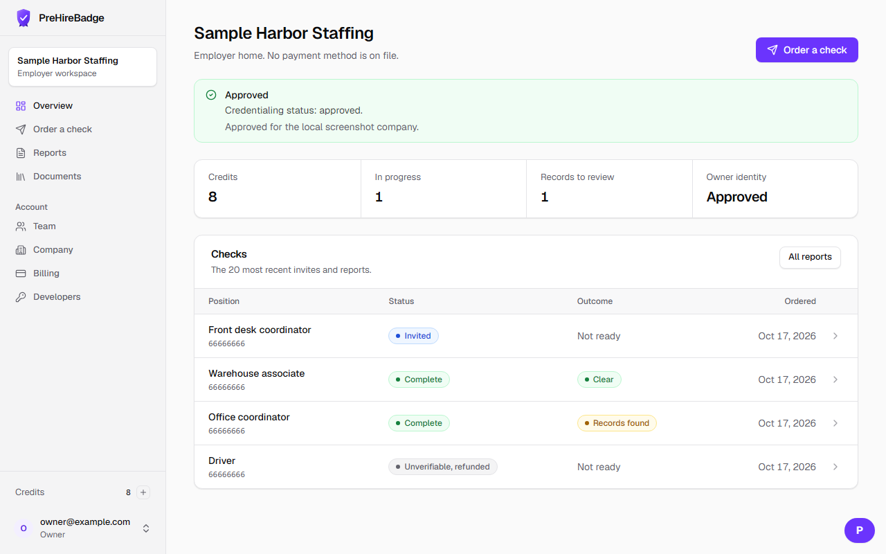Viewport: 886px width, 554px height.
Task: Expand the Front desk coordinator row chevron
Action: (x=835, y=336)
